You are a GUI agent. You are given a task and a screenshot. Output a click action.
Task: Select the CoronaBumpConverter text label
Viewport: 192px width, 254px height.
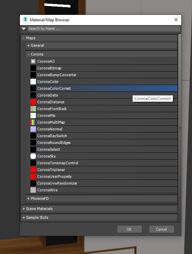point(57,75)
